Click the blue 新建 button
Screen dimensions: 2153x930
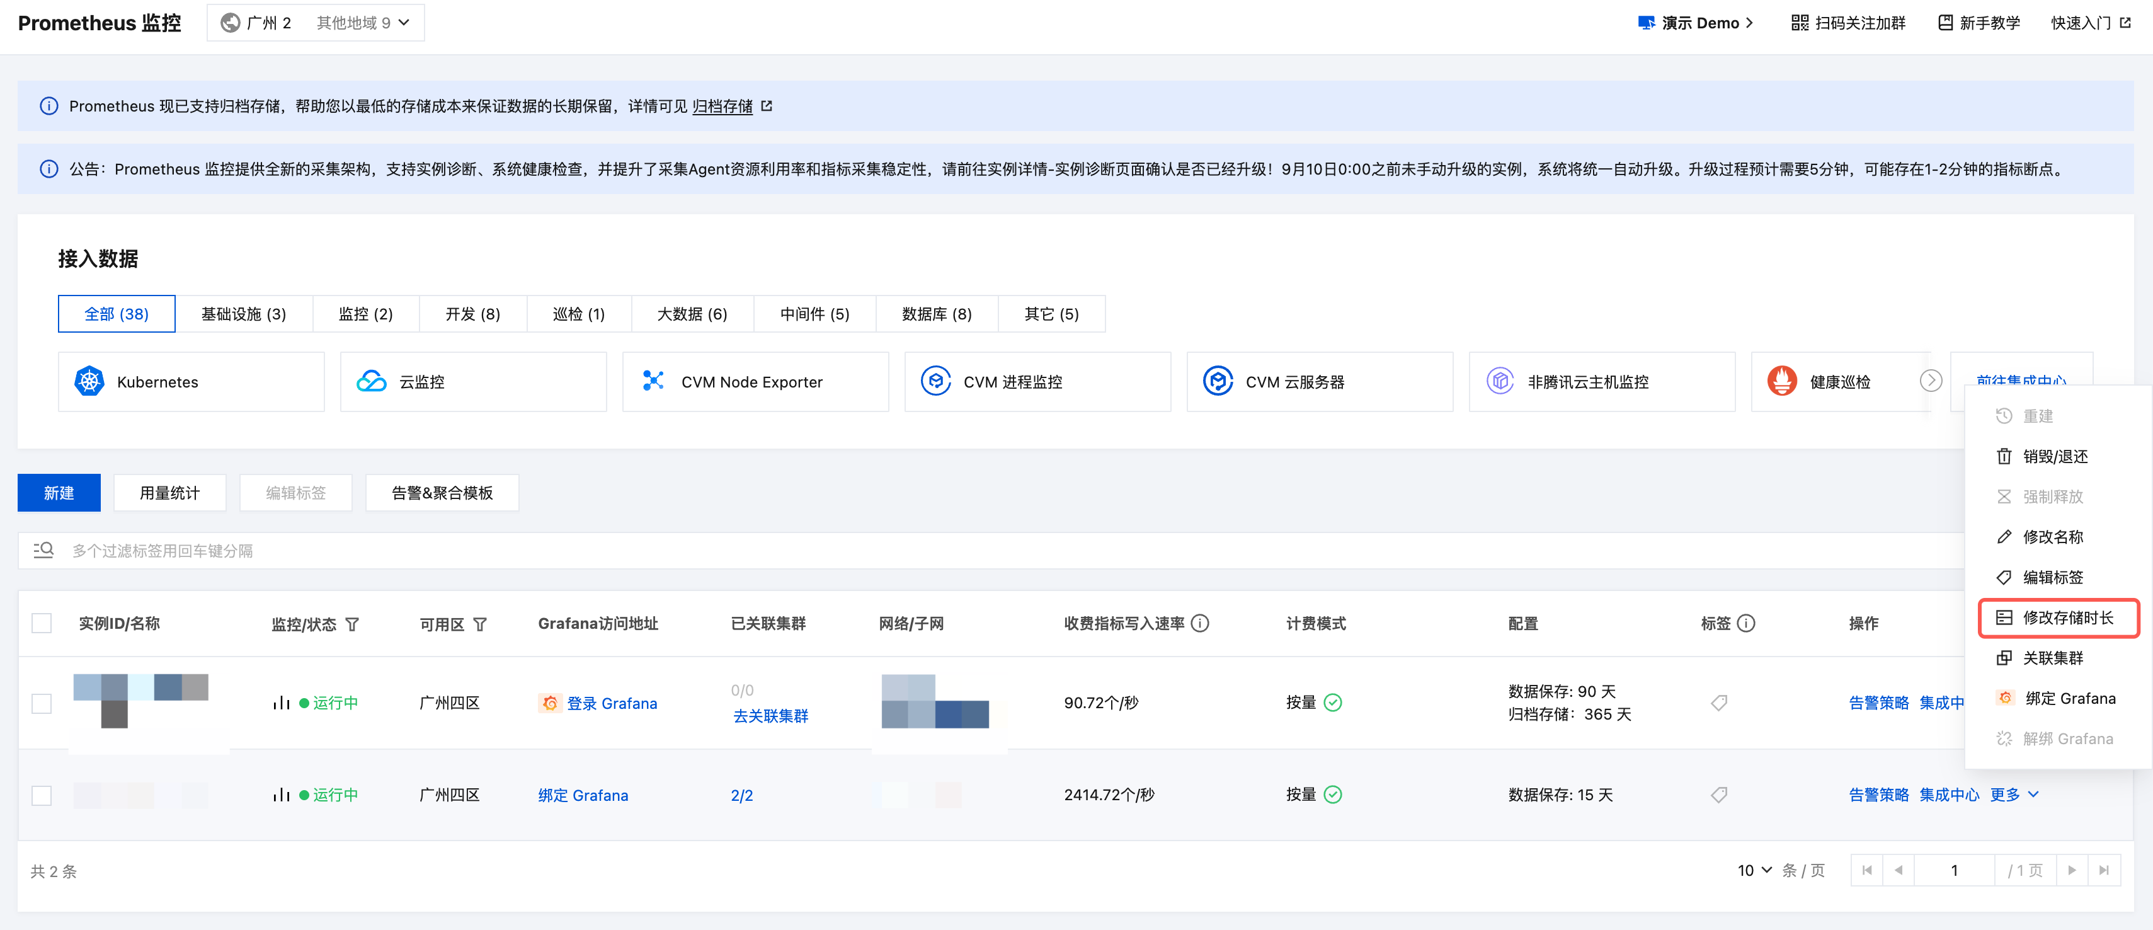pyautogui.click(x=59, y=493)
